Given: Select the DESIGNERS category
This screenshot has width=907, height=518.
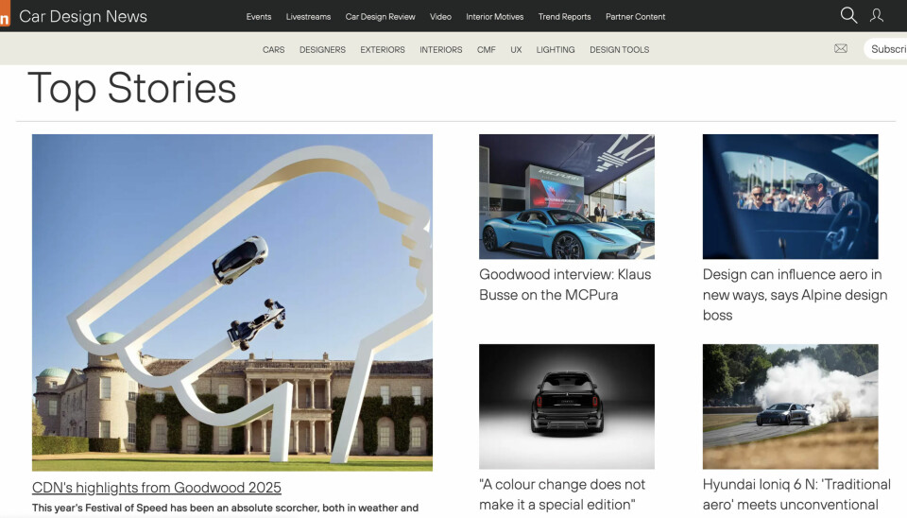Looking at the screenshot, I should coord(322,50).
